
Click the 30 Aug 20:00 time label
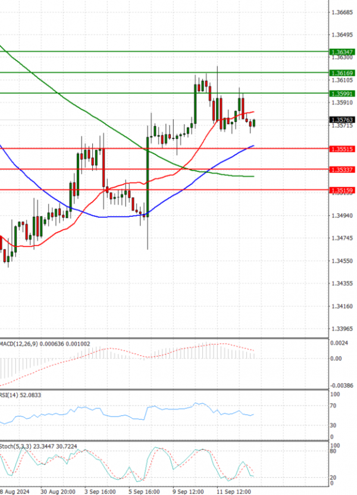[58, 492]
